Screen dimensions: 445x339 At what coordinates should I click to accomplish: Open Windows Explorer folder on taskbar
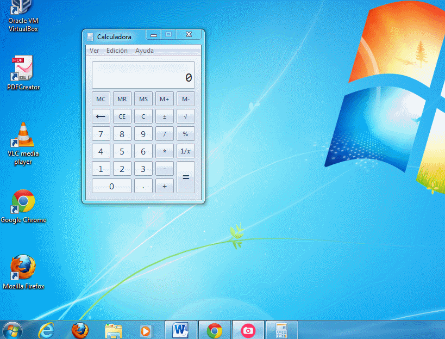(x=113, y=331)
